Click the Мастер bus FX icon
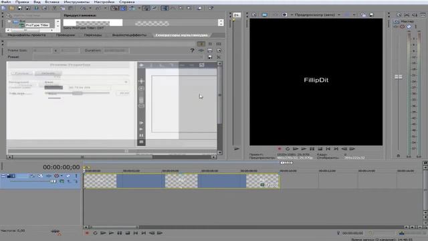 [x=396, y=27]
